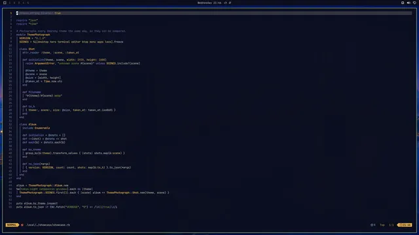Click the class Album line
The width and height of the screenshot is (419, 235).
click(x=27, y=125)
